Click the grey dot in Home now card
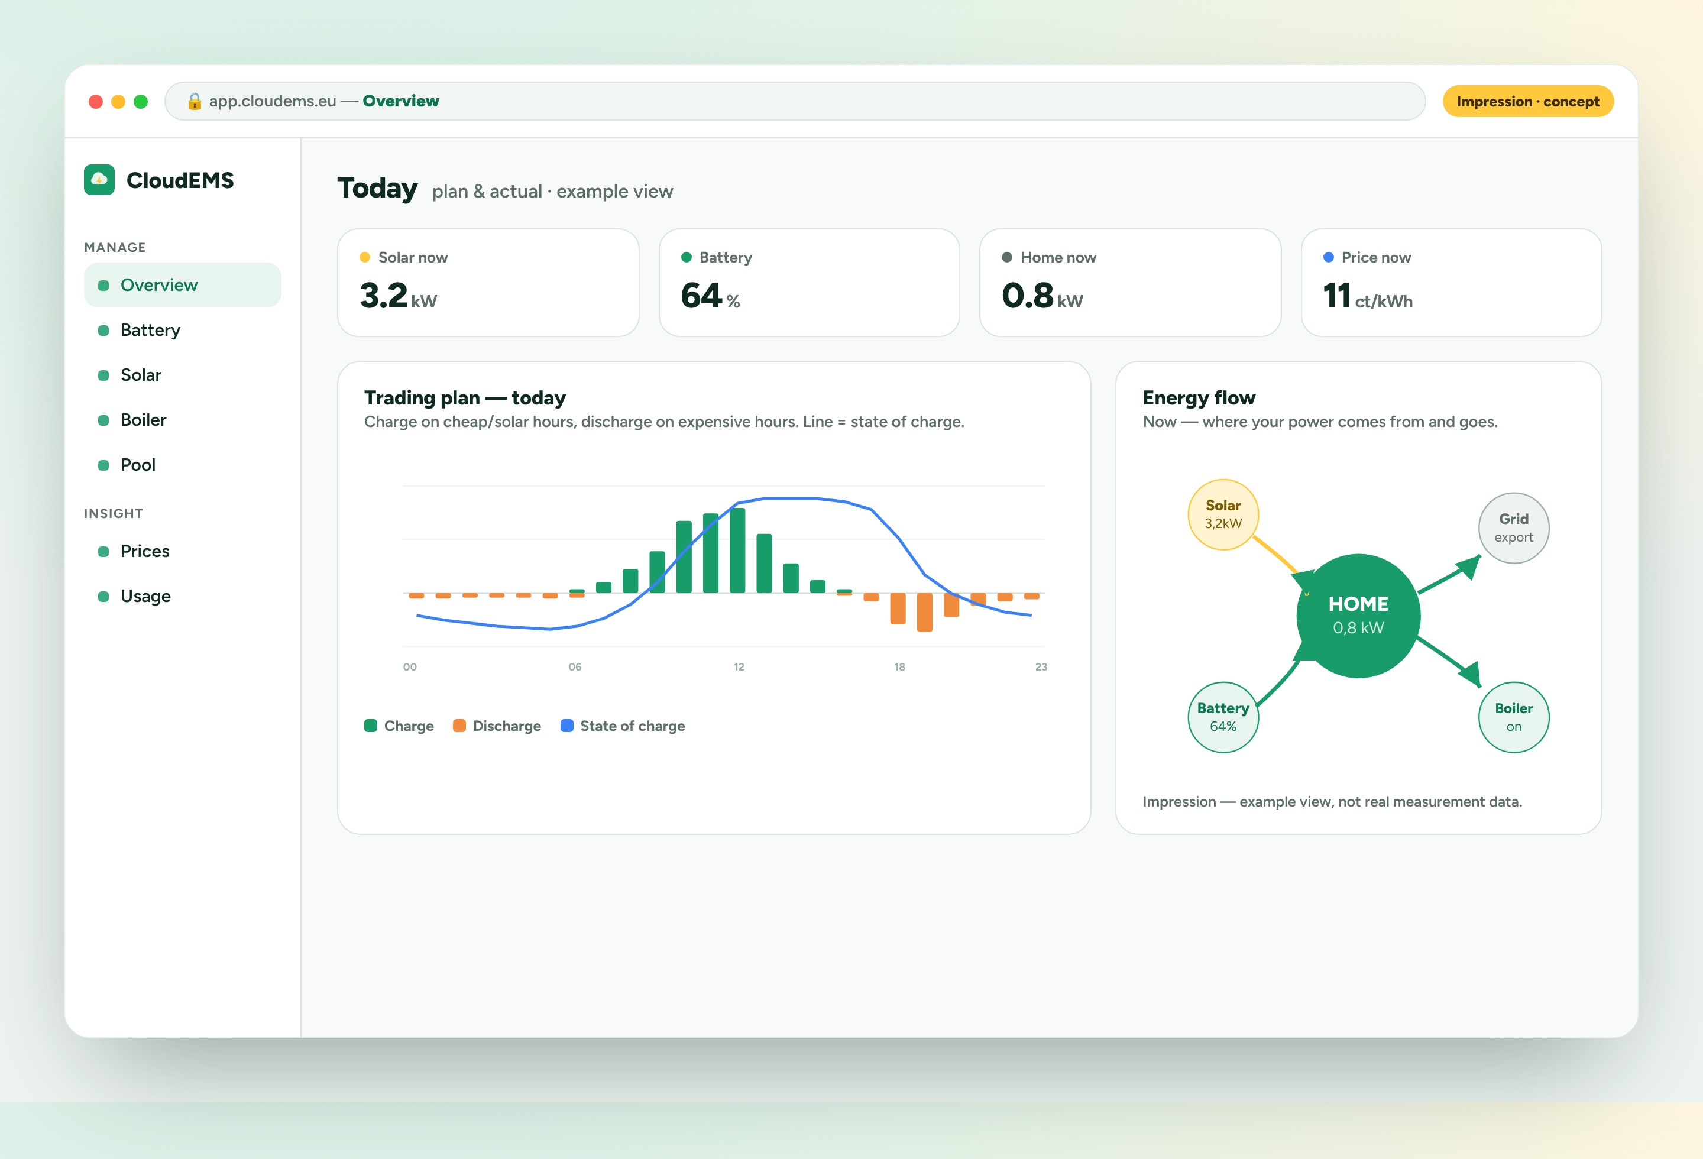Viewport: 1703px width, 1159px height. pos(1007,257)
